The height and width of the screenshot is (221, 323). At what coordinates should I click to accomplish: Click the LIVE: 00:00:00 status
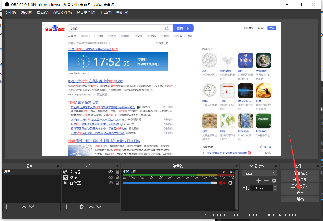tap(214, 215)
